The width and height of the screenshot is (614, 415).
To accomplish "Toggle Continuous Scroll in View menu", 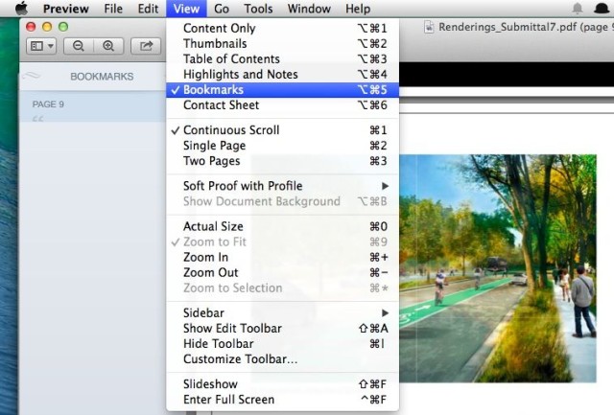I will click(x=231, y=130).
